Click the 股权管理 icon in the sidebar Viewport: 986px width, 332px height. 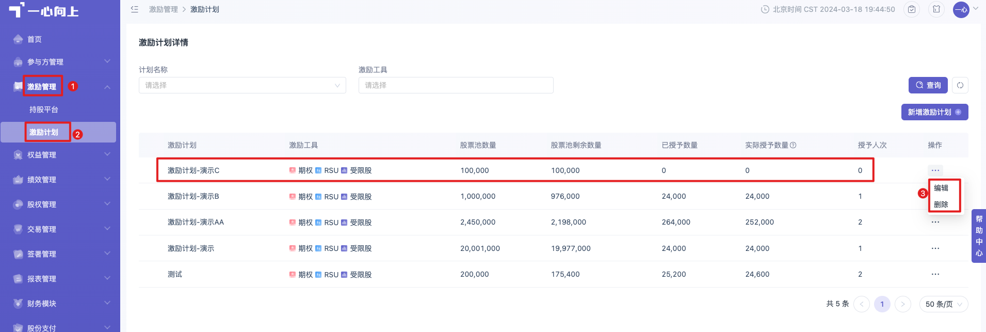click(x=18, y=204)
